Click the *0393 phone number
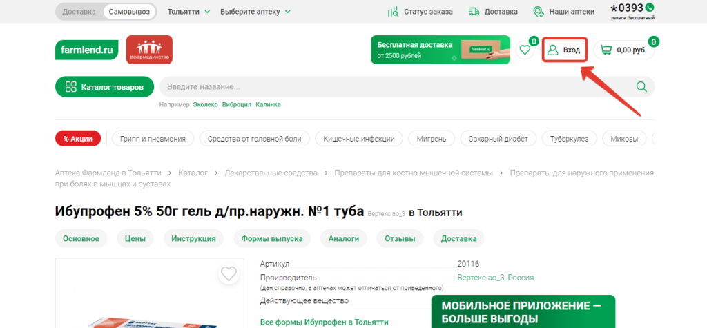The width and height of the screenshot is (707, 328). (627, 8)
